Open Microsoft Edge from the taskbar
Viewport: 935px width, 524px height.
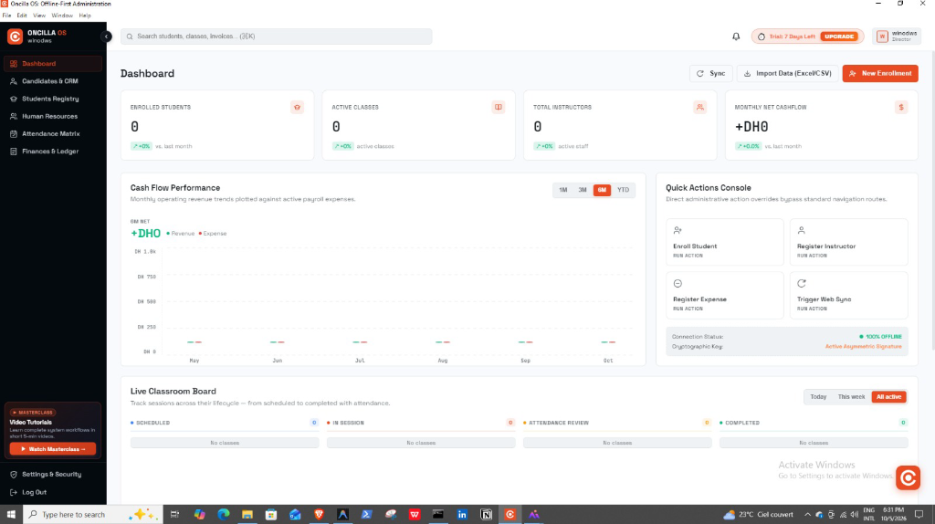coord(224,515)
